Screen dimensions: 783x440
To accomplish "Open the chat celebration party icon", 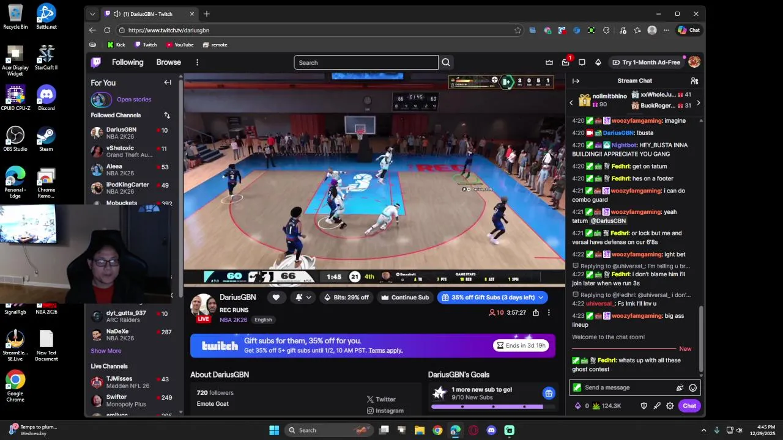I will point(680,387).
